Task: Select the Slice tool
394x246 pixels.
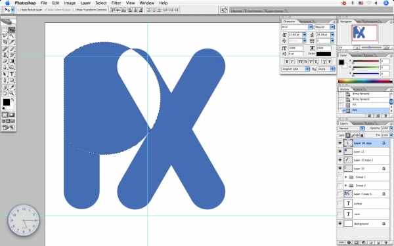Action: coord(12,42)
